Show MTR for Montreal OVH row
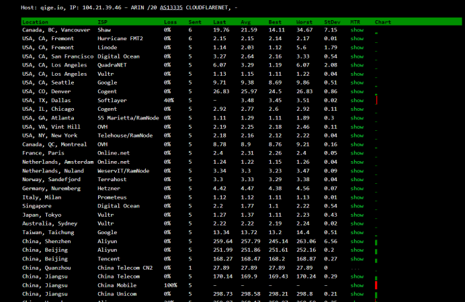Image resolution: width=465 pixels, height=302 pixels. [357, 144]
